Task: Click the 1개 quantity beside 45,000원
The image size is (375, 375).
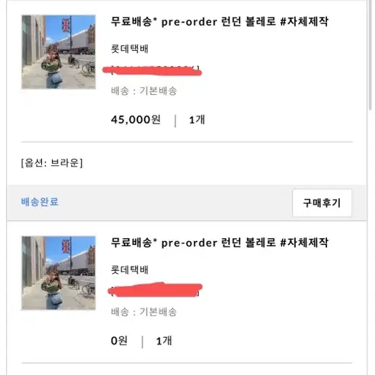Action: tap(197, 120)
